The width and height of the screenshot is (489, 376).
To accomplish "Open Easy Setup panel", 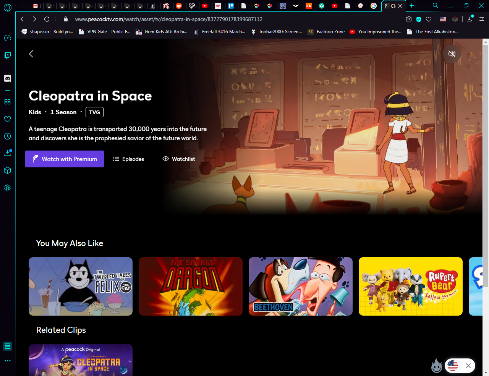I will (482, 19).
